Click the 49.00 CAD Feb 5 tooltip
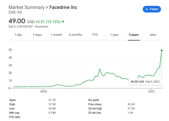 tap(146, 81)
